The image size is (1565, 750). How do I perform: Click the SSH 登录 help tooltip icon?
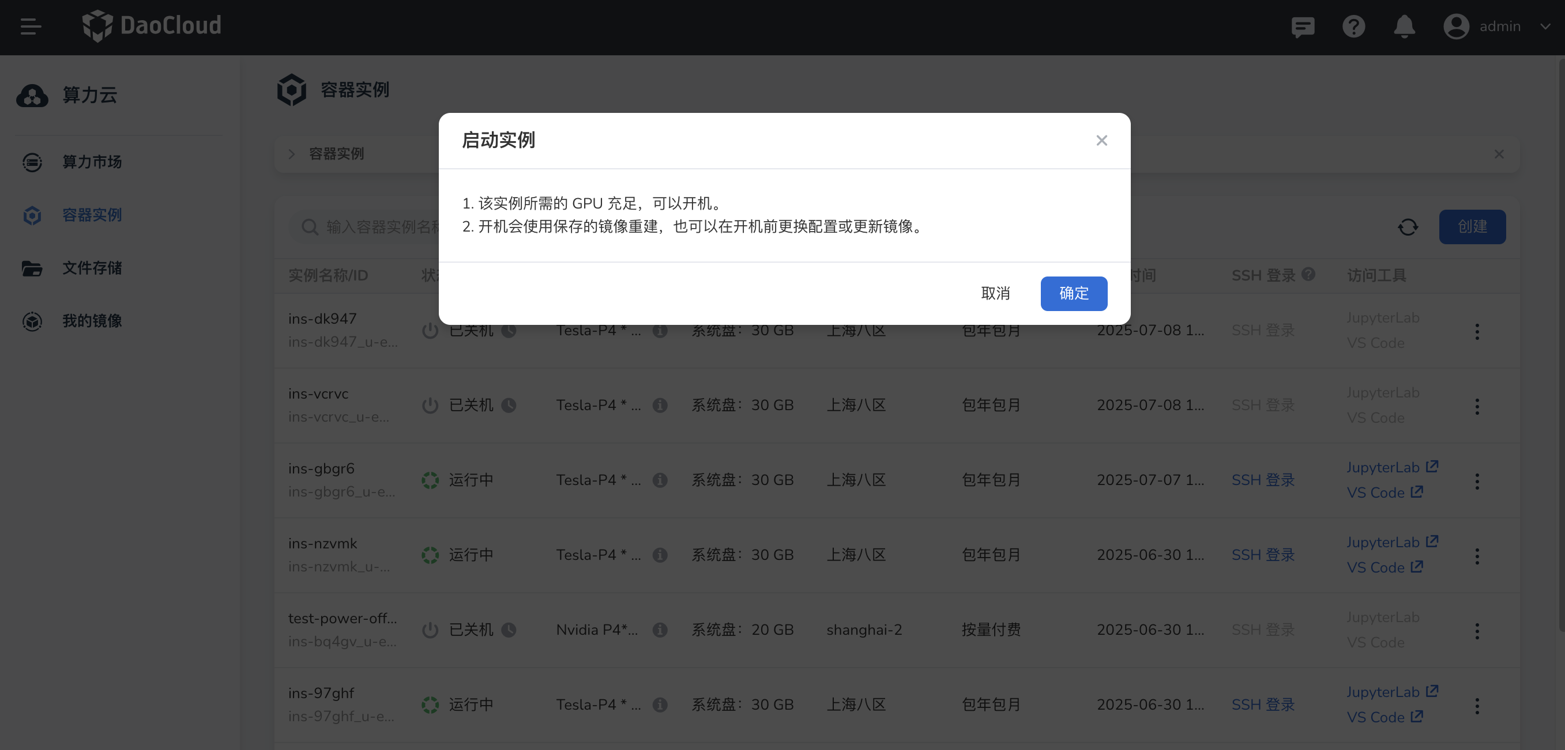(x=1308, y=275)
